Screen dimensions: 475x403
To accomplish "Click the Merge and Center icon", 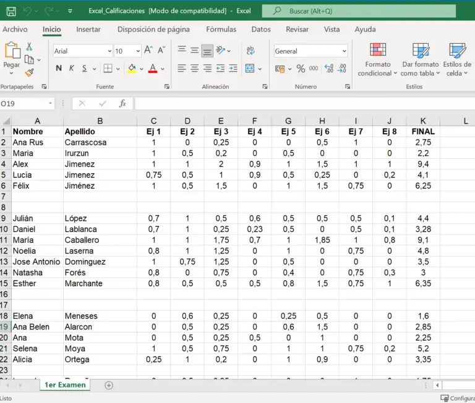I will pyautogui.click(x=250, y=69).
